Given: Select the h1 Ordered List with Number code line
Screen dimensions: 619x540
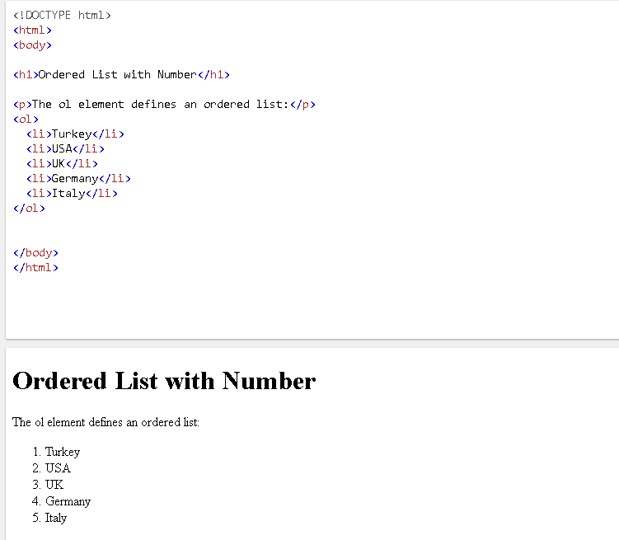Looking at the screenshot, I should (x=121, y=74).
